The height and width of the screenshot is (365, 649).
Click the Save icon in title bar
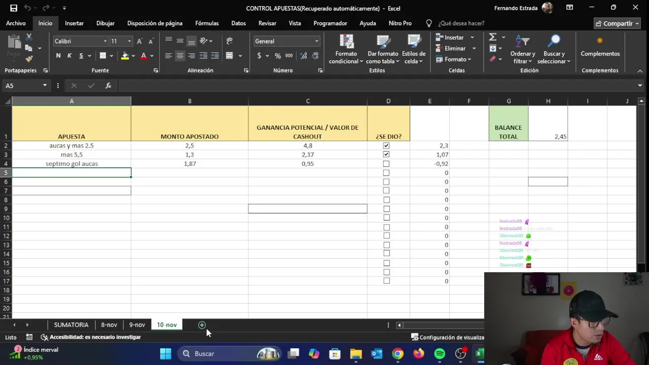pyautogui.click(x=14, y=8)
